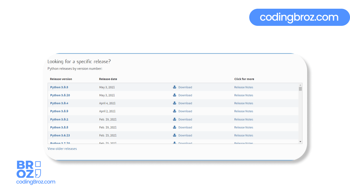Open the Python 3.9.5 release link
Viewport: 350px width, 196px height.
coord(59,87)
